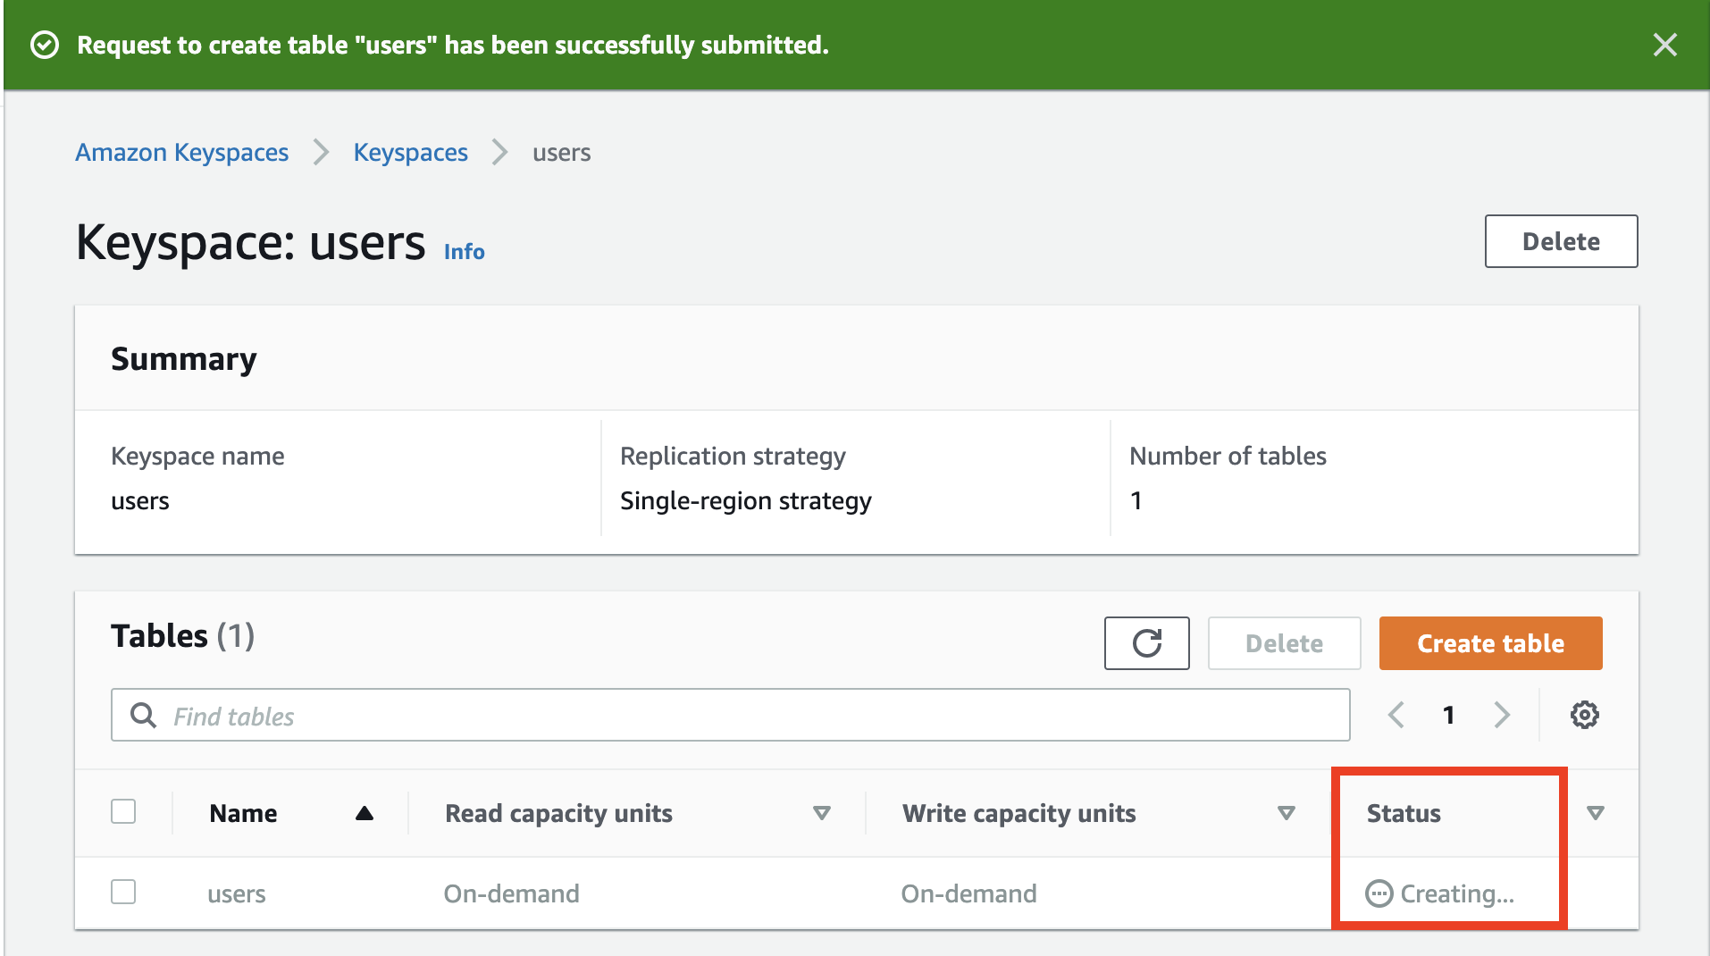The height and width of the screenshot is (956, 1710).
Task: Select page 1 in pagination
Action: click(x=1449, y=715)
